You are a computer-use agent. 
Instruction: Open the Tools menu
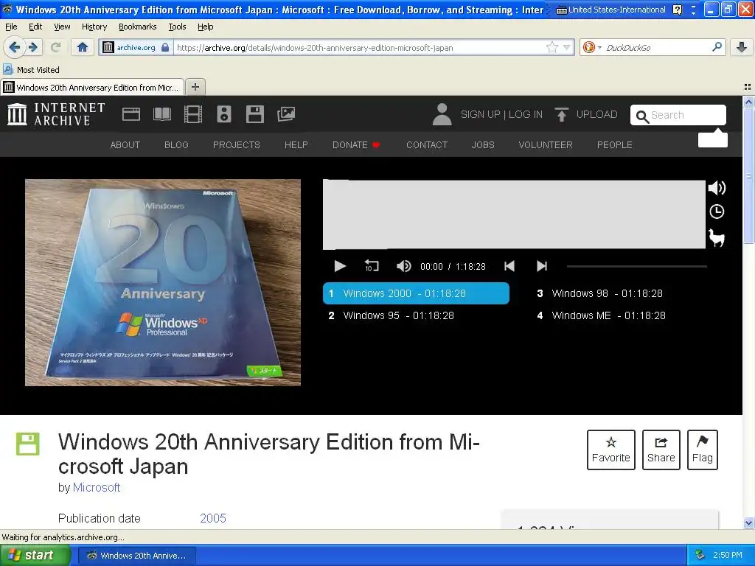coord(177,27)
